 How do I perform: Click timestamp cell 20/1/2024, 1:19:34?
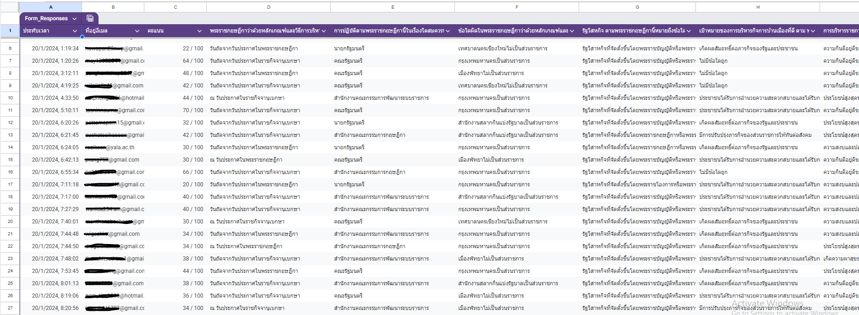(x=51, y=48)
